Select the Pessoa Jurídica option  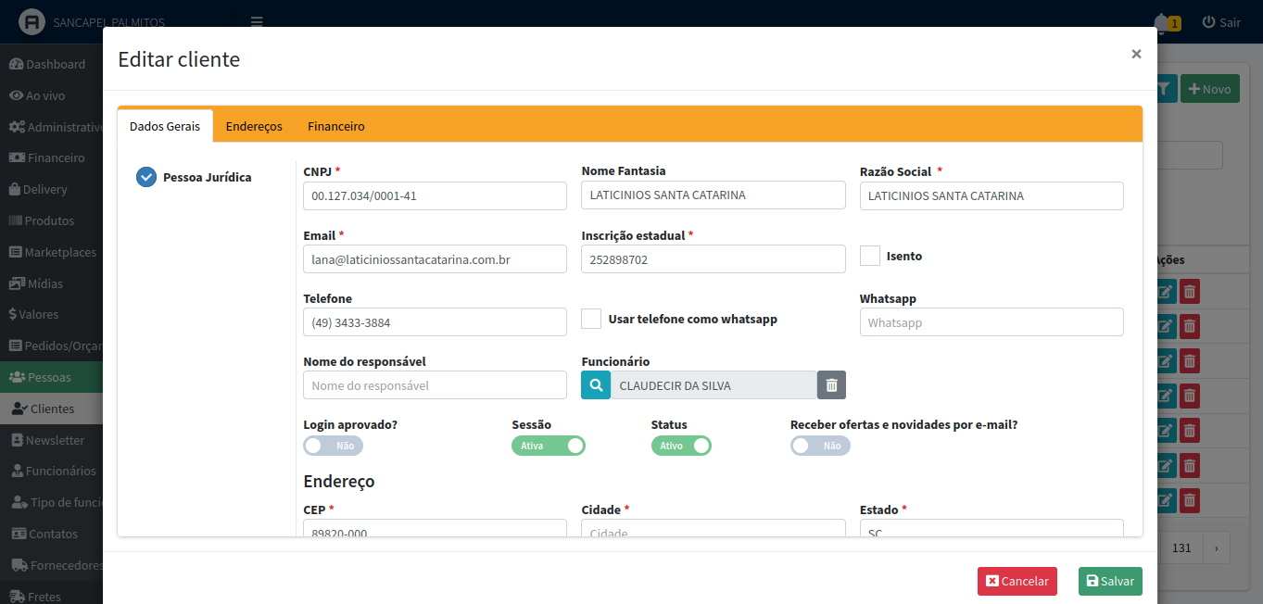tap(146, 177)
